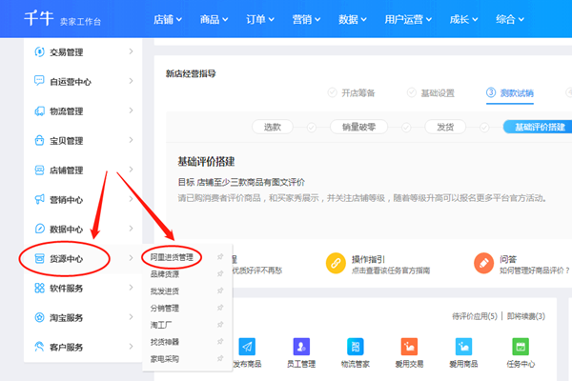
Task: Click the 基础评价搭建 step button
Action: (x=538, y=127)
